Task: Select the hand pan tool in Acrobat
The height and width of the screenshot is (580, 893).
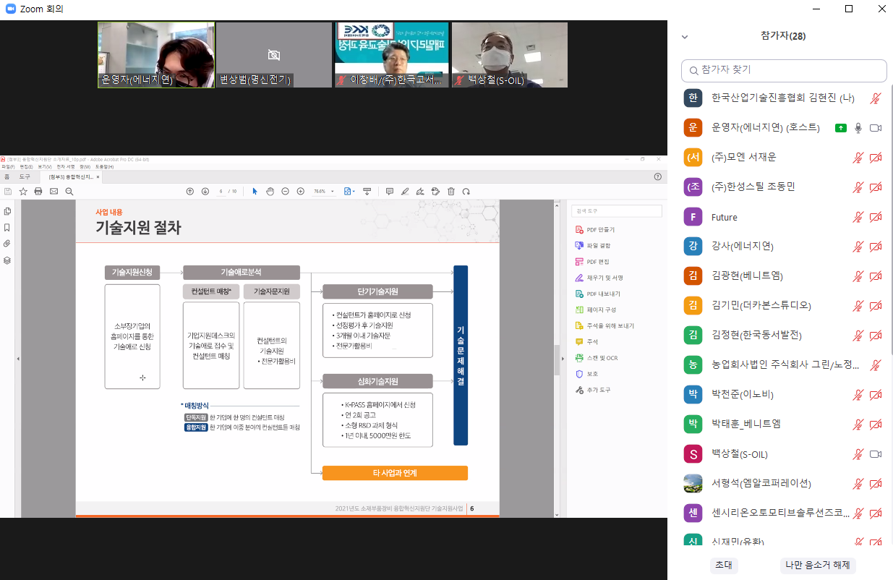Action: 270,192
